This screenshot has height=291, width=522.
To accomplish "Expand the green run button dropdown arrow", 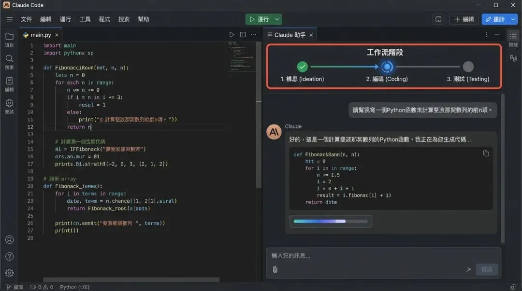I will pyautogui.click(x=277, y=19).
